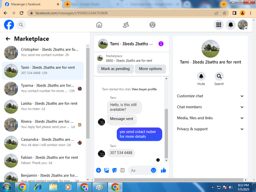The width and height of the screenshot is (256, 192).
Task: Go back from Marketplace chats
Action: pyautogui.click(x=8, y=39)
